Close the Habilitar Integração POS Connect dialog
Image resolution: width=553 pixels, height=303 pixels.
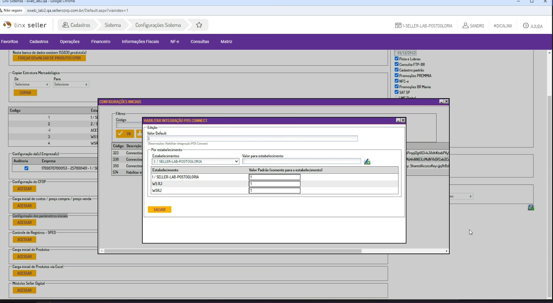(x=403, y=120)
